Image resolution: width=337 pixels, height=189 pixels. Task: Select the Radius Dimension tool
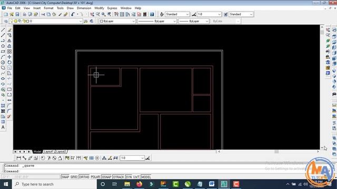(43, 158)
